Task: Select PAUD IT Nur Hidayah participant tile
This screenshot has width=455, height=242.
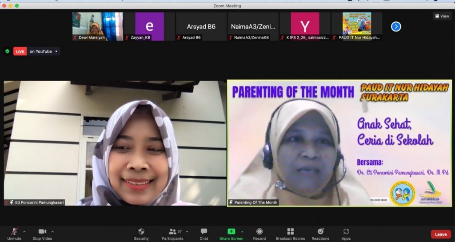Action: point(357,26)
